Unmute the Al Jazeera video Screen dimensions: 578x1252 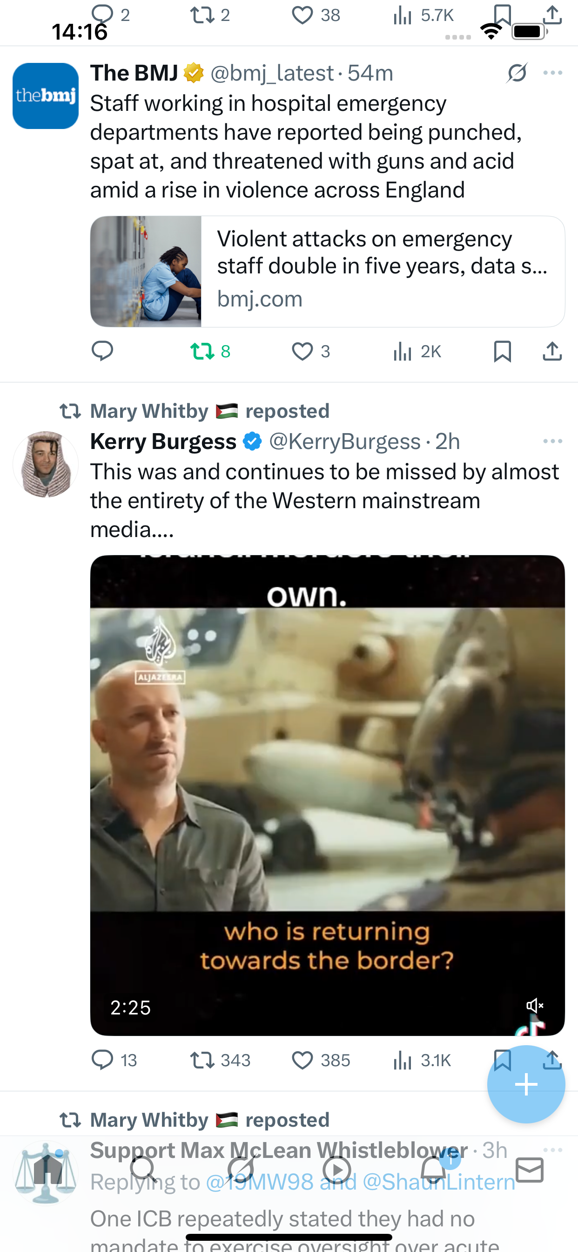pyautogui.click(x=535, y=1005)
